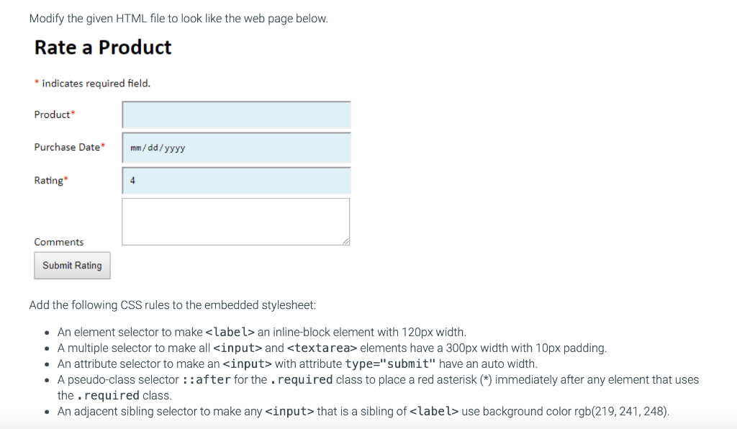Click the Purchase Date mm/dd/yyyy field
The image size is (737, 429).
[236, 148]
